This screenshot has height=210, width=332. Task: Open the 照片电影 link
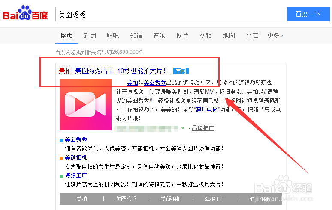pos(207,110)
